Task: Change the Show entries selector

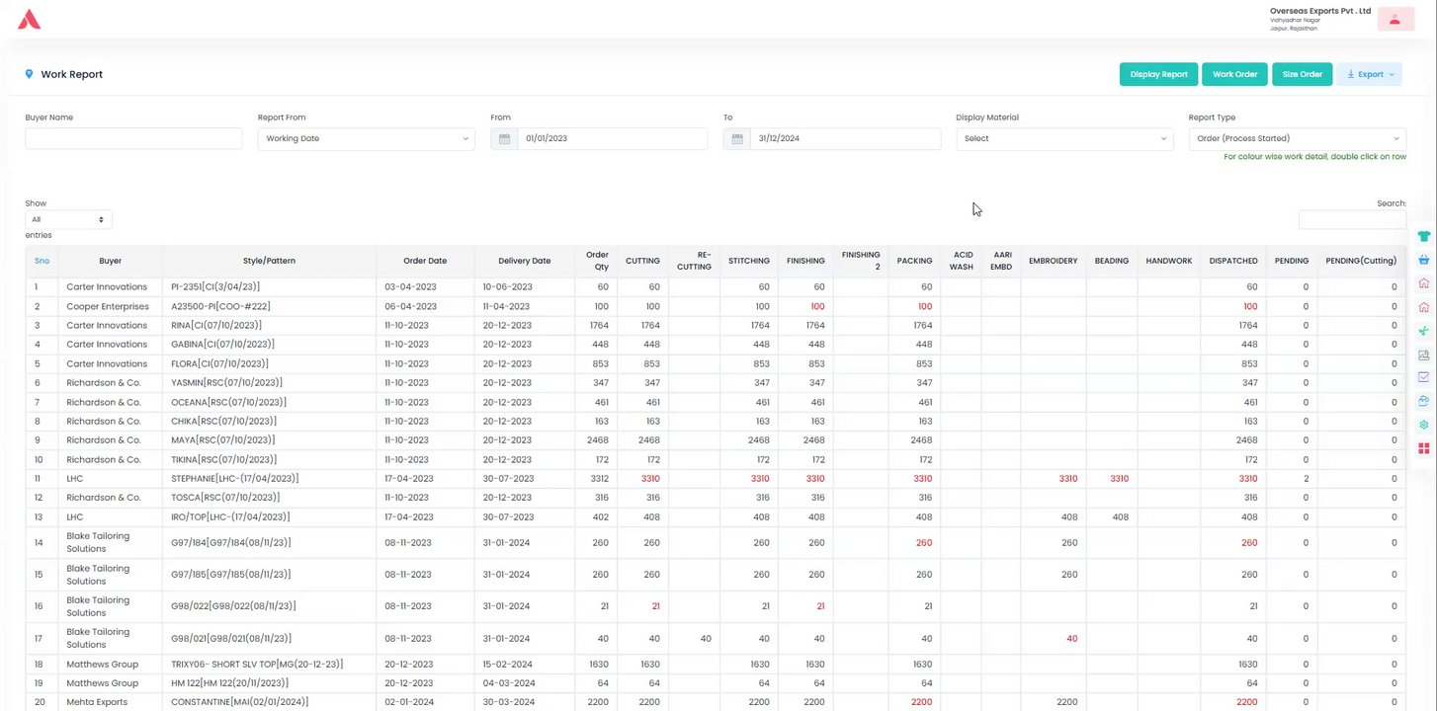Action: click(68, 219)
